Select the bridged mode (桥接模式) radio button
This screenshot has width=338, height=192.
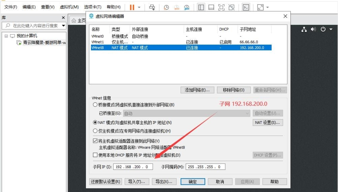tap(95, 105)
